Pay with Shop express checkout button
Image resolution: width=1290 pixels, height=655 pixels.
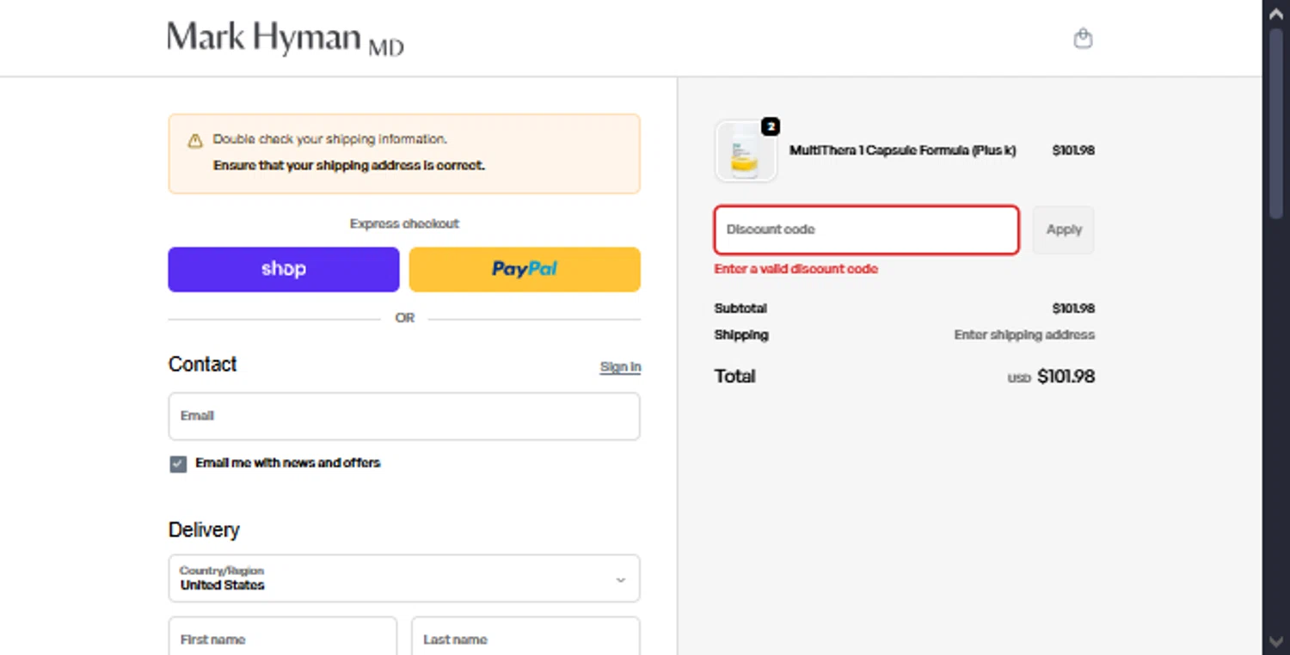(284, 269)
